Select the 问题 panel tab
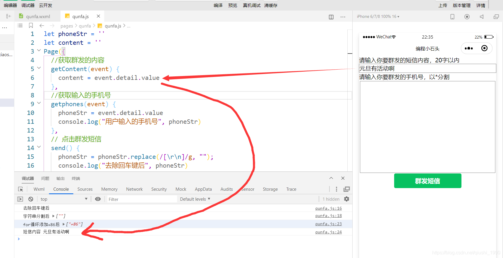 (x=45, y=178)
